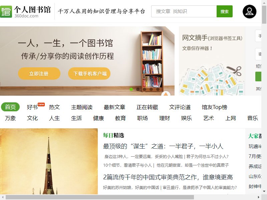267x200 pixels.
Task: Select the 健康 category
Action: tap(98, 118)
